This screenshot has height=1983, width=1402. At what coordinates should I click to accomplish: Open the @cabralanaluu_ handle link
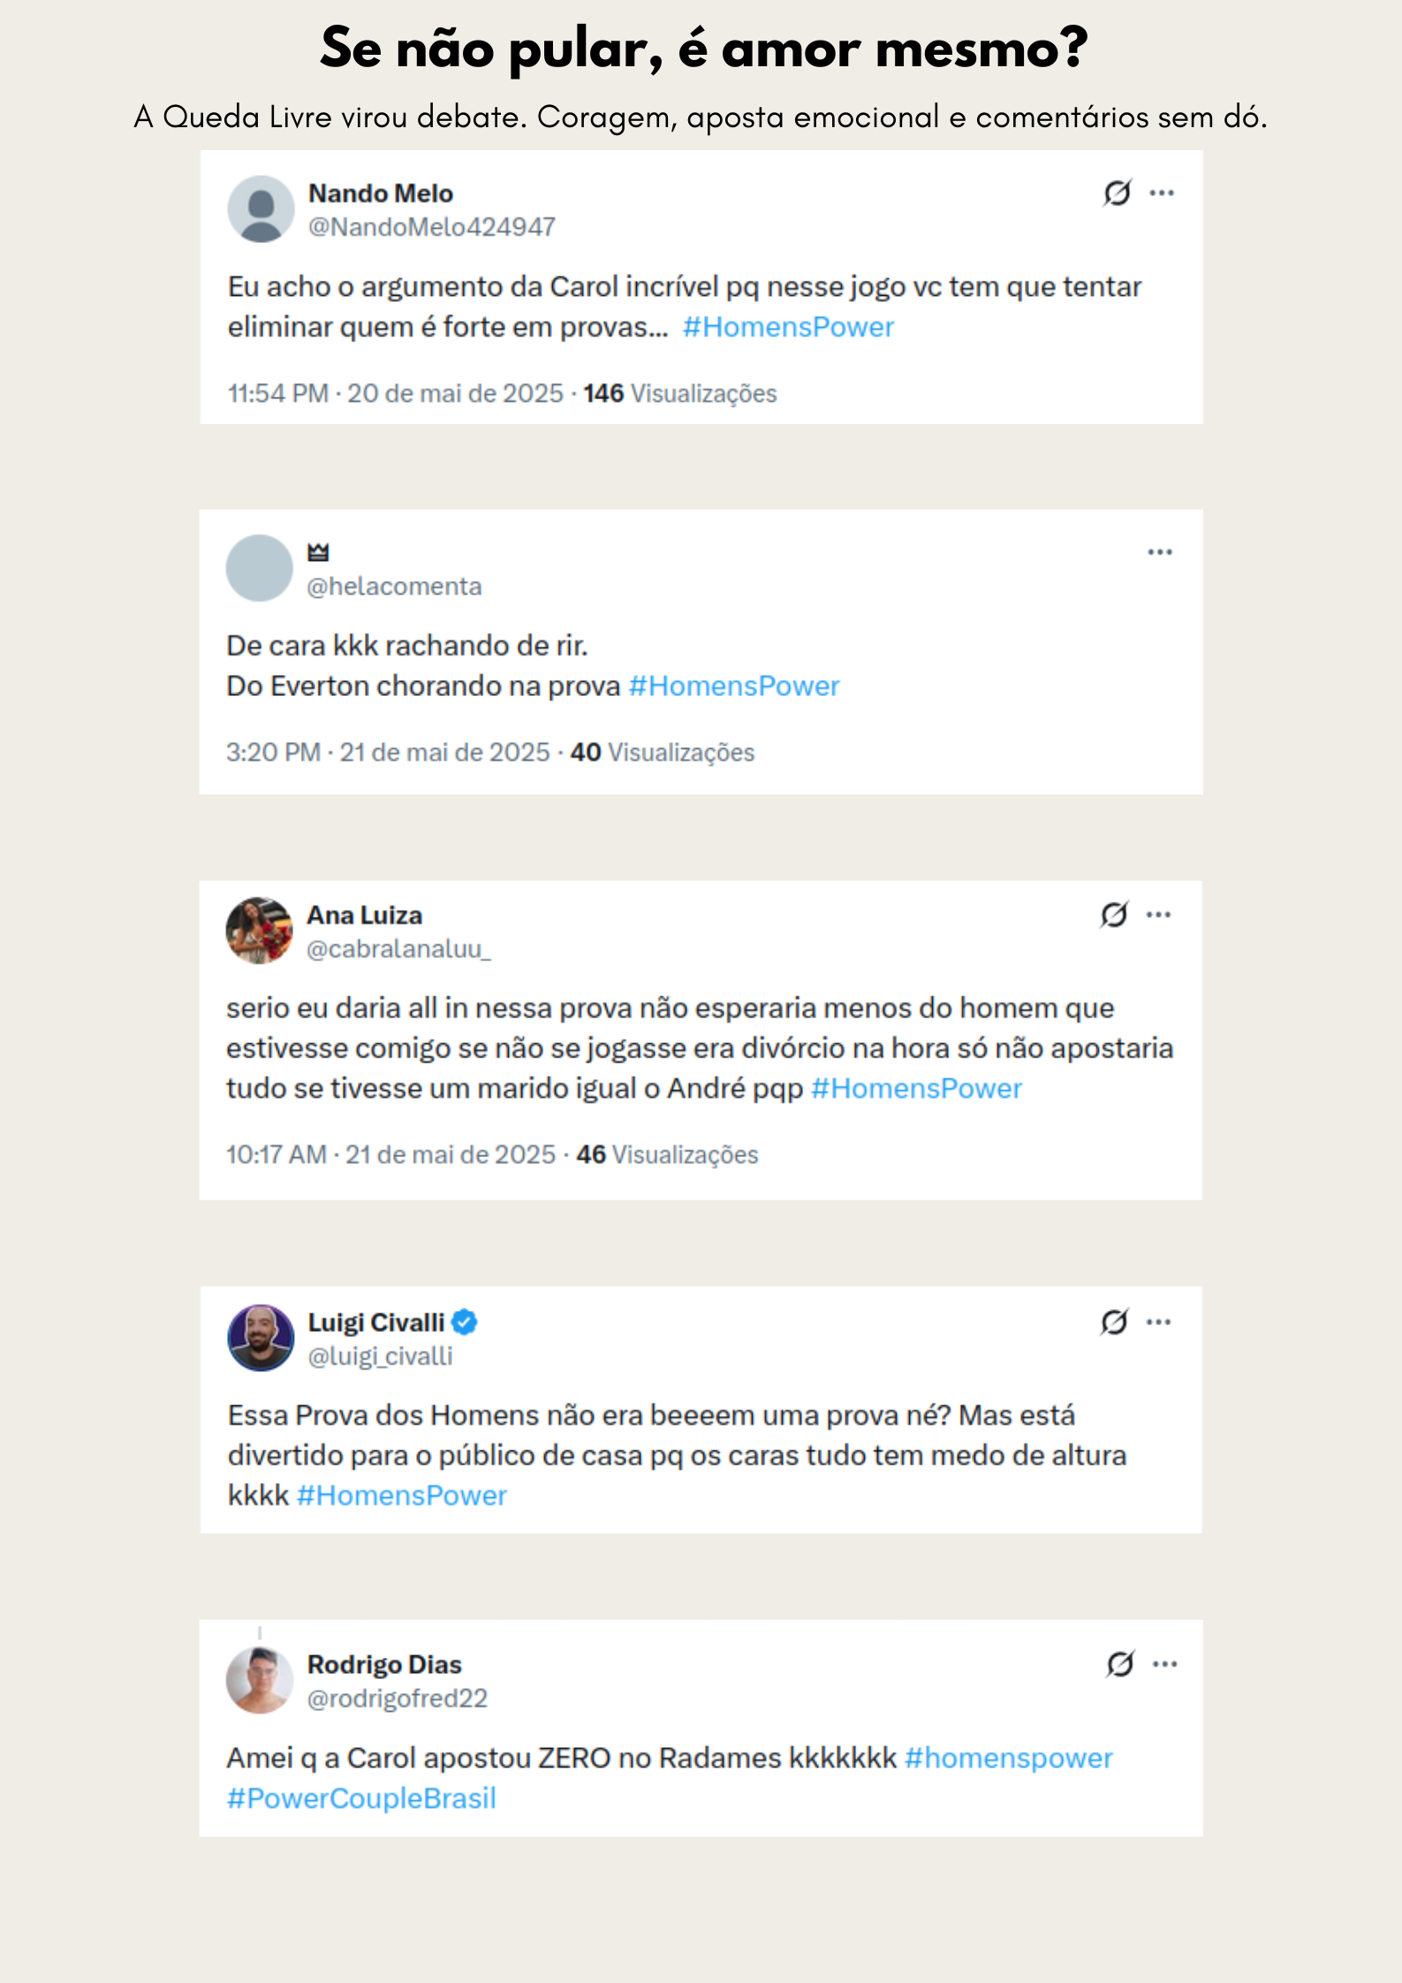398,949
